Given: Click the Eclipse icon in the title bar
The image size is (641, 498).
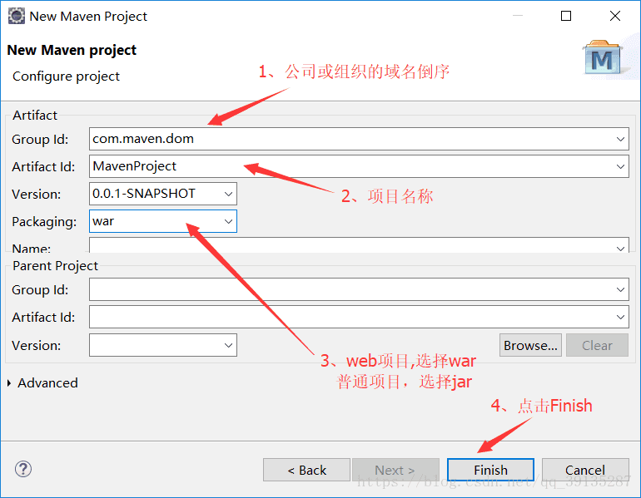Looking at the screenshot, I should click(x=17, y=17).
